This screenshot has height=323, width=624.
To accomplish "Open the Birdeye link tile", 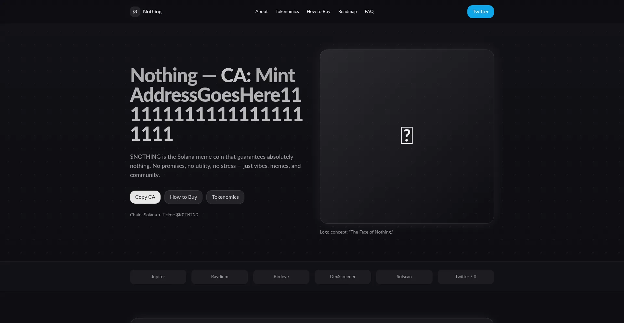I will pyautogui.click(x=281, y=277).
